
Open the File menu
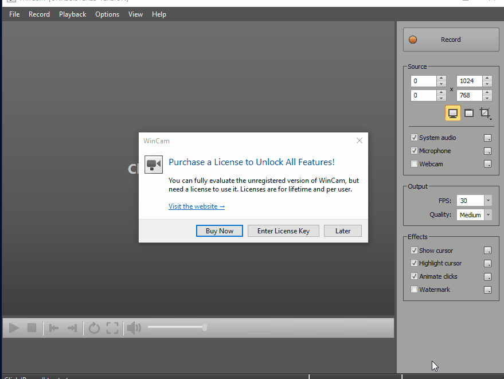pos(14,14)
